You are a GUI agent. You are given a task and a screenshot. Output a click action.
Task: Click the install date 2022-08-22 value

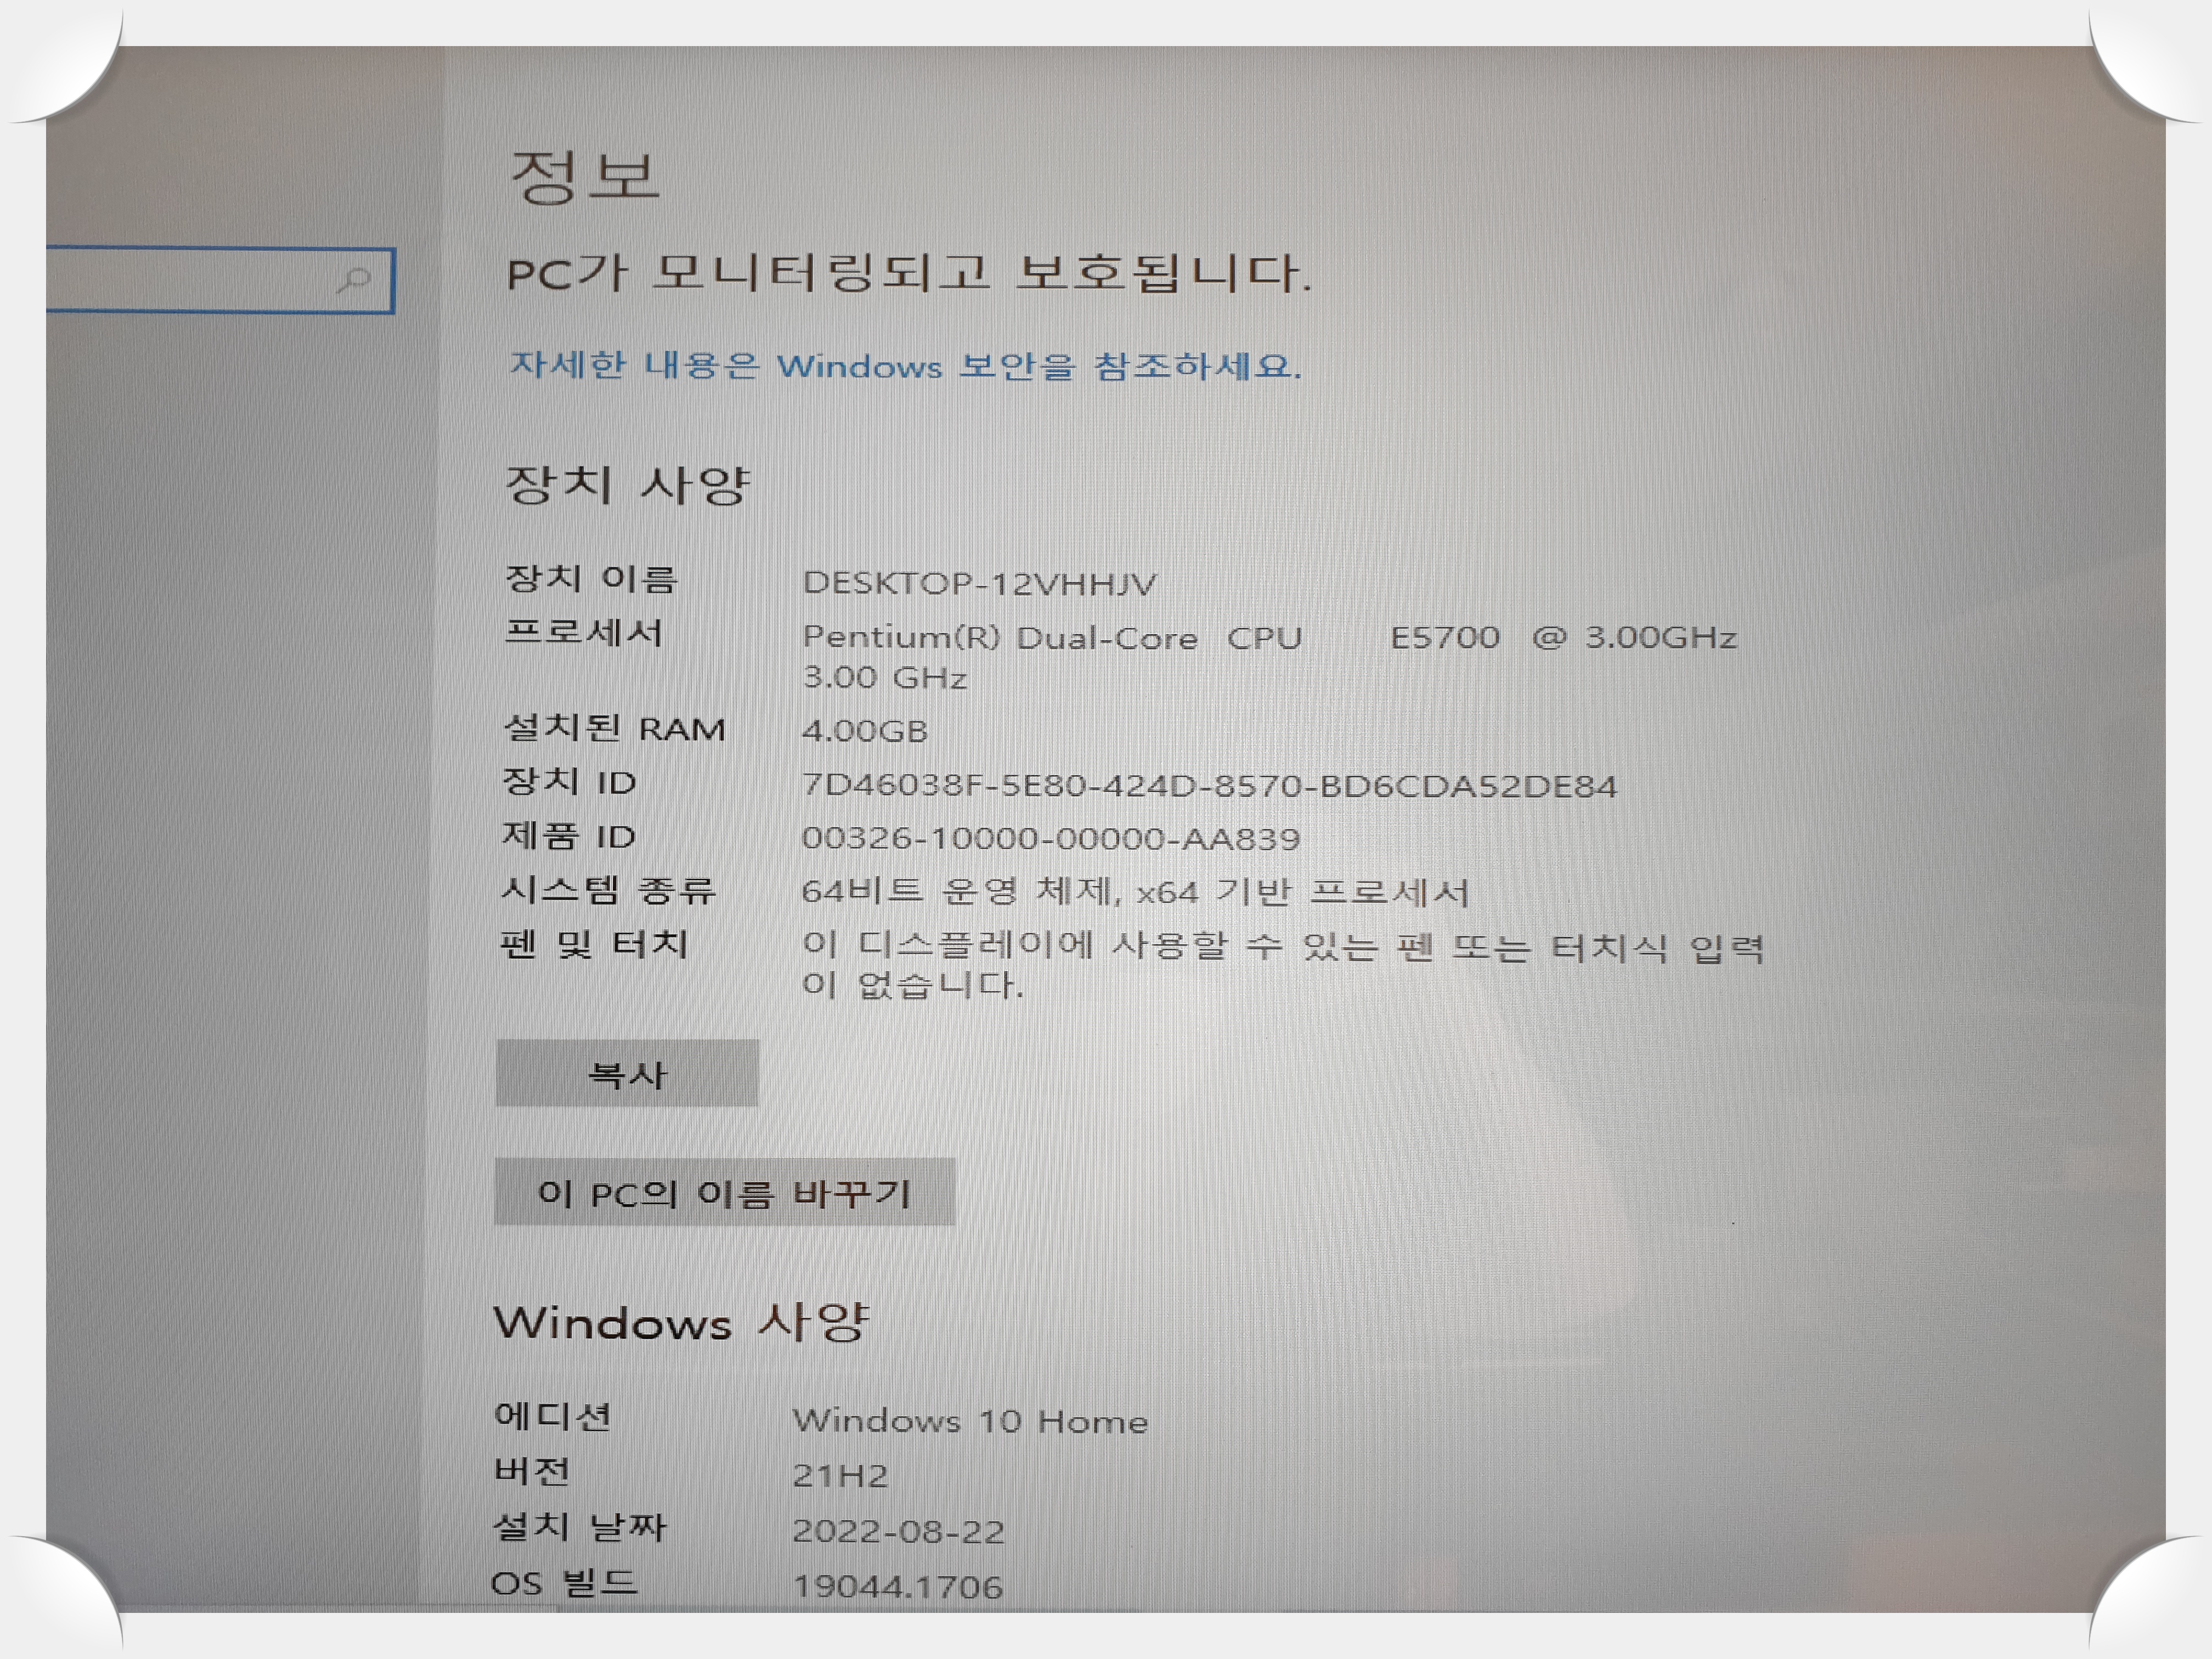(898, 1531)
